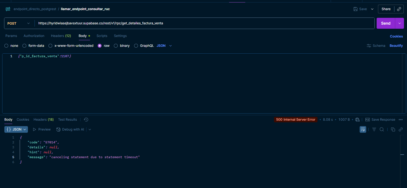Click the HTTP request type icon

[8, 9]
